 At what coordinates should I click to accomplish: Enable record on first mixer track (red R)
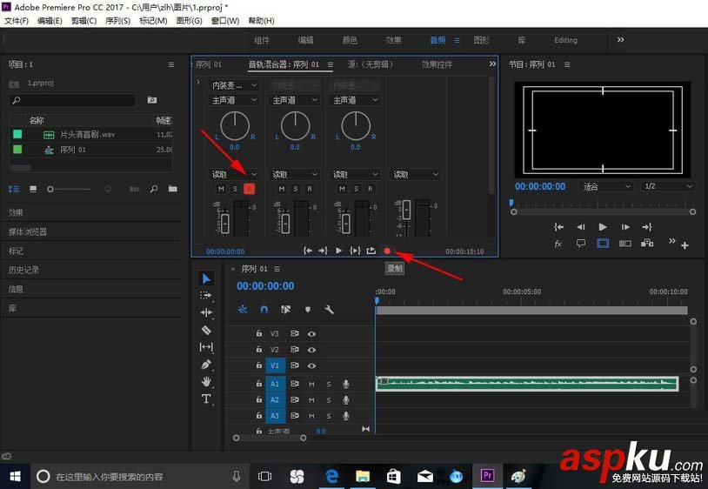click(x=250, y=189)
